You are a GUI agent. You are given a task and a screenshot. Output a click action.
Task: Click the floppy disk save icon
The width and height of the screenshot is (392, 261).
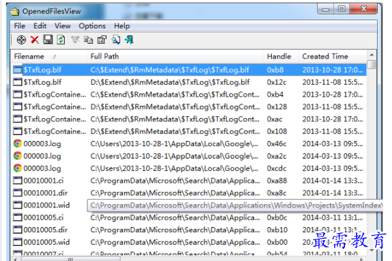(x=48, y=39)
